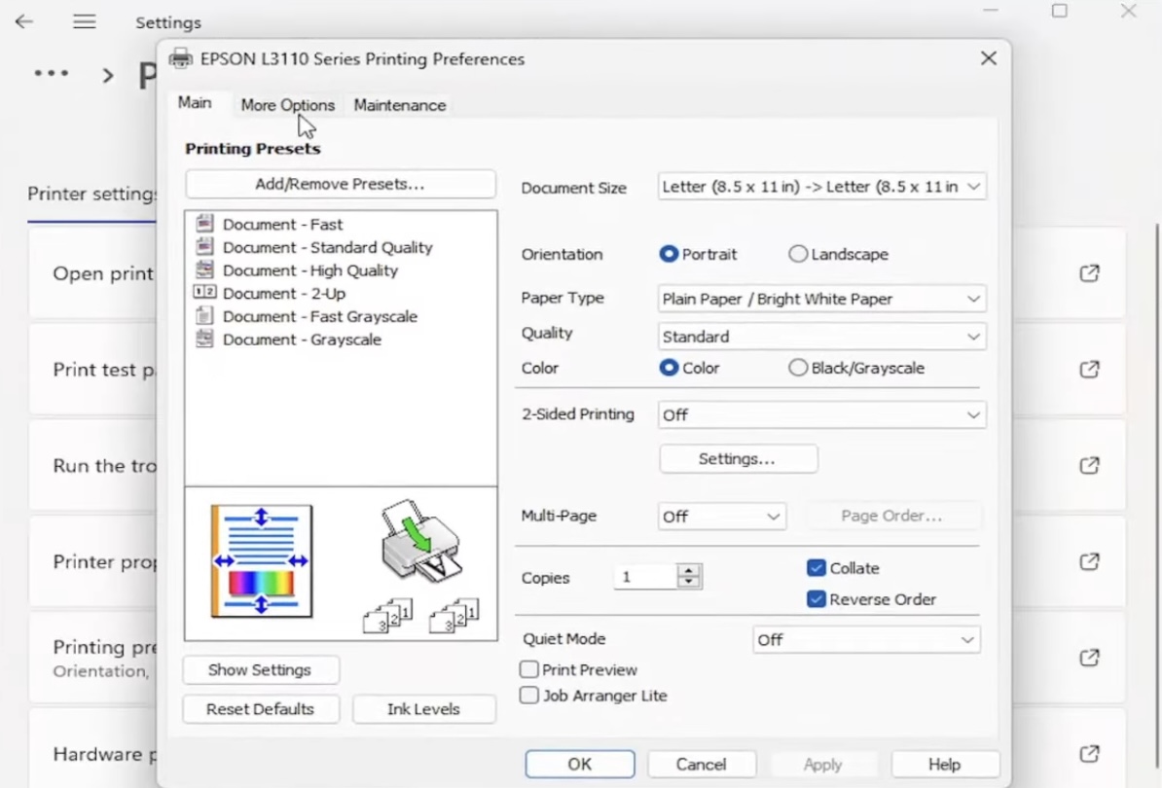Increase copies with the up spinner arrow
Screen dimensions: 1162x788
pyautogui.click(x=689, y=570)
